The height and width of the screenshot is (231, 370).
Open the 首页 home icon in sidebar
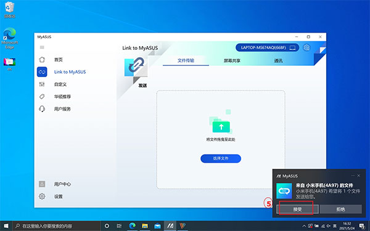[x=42, y=60]
